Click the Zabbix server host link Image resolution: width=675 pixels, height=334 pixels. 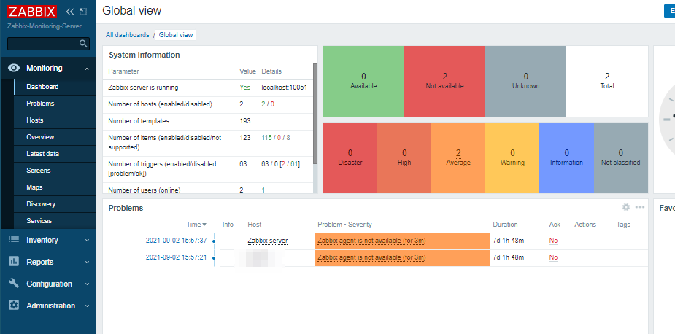pyautogui.click(x=268, y=241)
